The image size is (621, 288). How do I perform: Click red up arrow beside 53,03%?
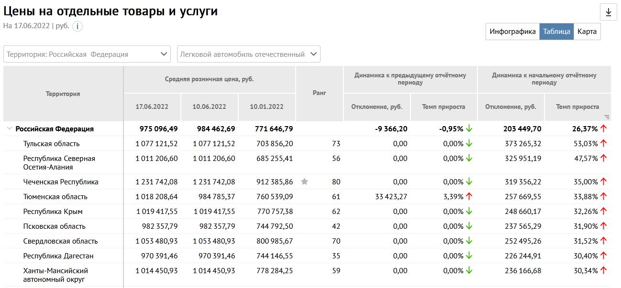(x=603, y=143)
